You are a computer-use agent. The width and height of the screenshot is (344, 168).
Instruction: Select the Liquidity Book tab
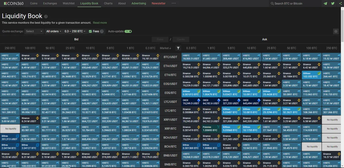[89, 3]
